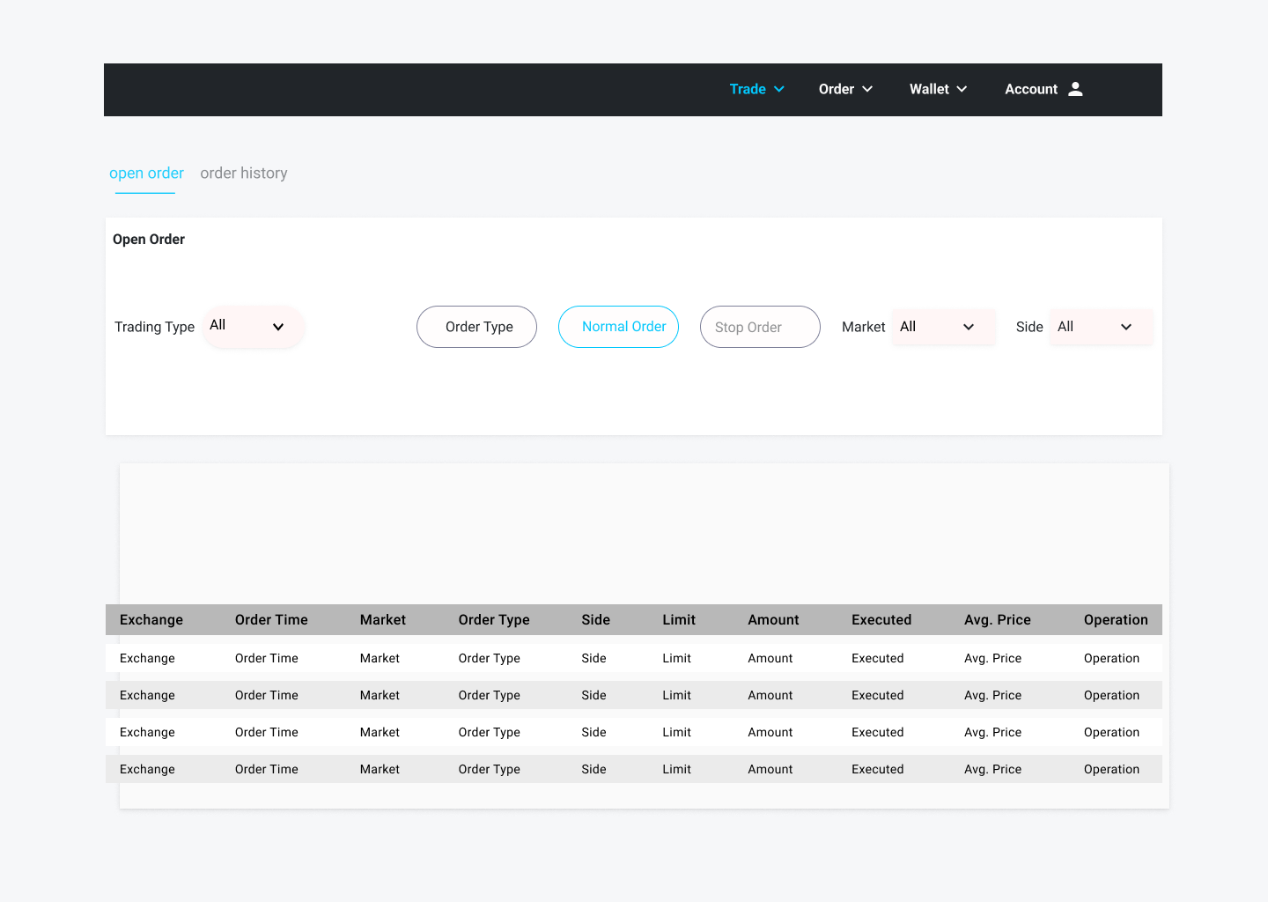Click the Exchange column header

click(151, 619)
